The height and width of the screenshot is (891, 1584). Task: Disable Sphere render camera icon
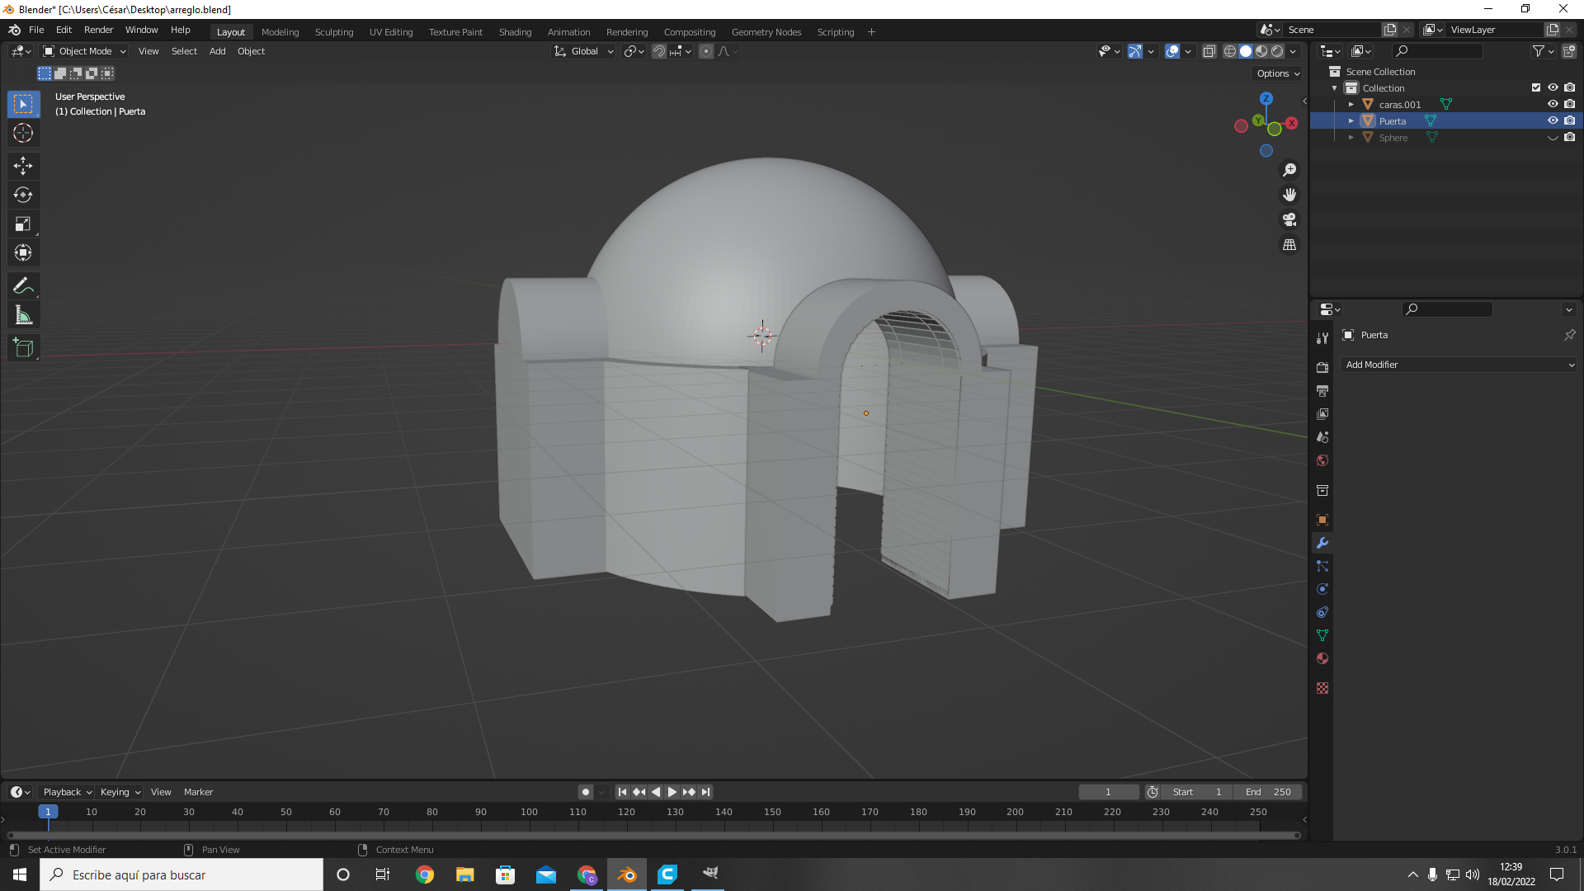tap(1569, 137)
